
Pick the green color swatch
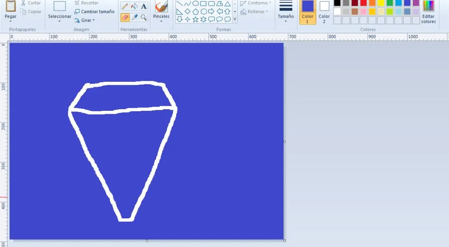[390, 3]
